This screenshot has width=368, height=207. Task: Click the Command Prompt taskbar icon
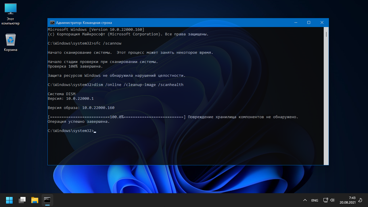[x=47, y=200]
